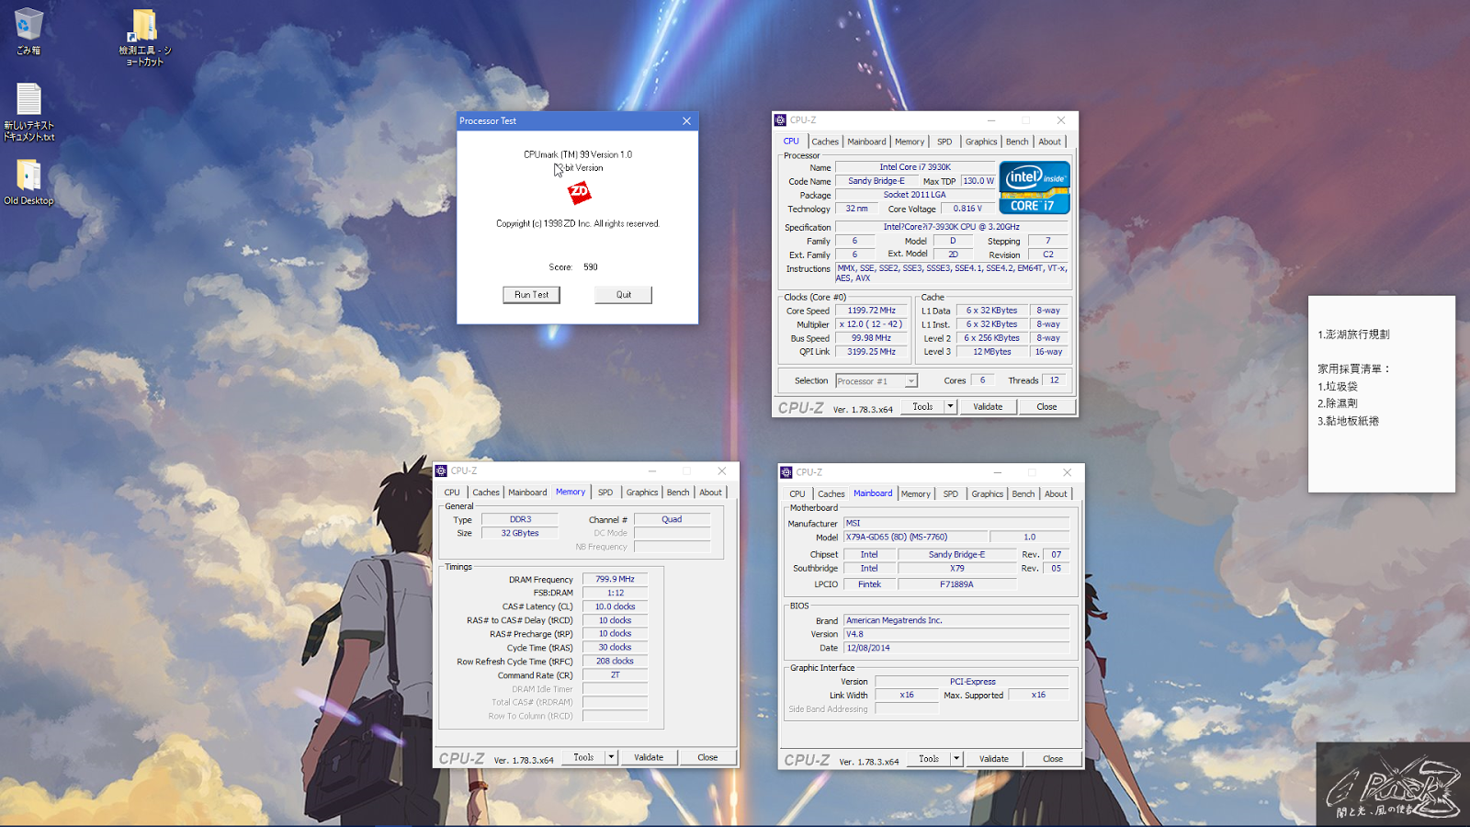Click Validate in the Mainboard window
Image resolution: width=1470 pixels, height=827 pixels.
click(x=994, y=760)
